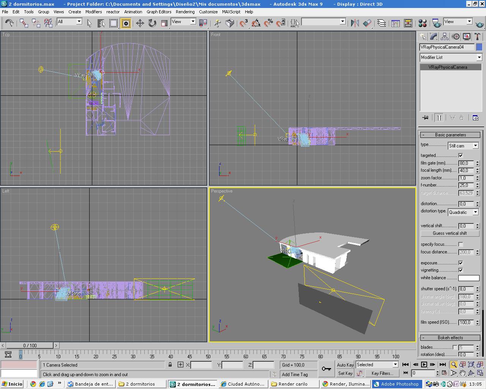The image size is (486, 389).
Task: Click Add Time Tag
Action: pyautogui.click(x=295, y=374)
